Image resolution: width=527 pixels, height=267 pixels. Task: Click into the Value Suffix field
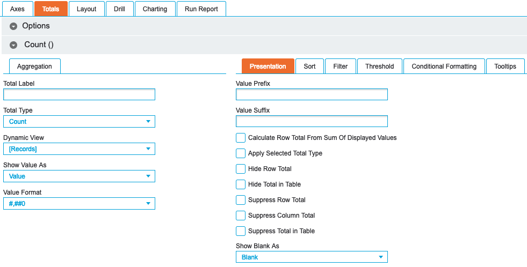tap(312, 121)
